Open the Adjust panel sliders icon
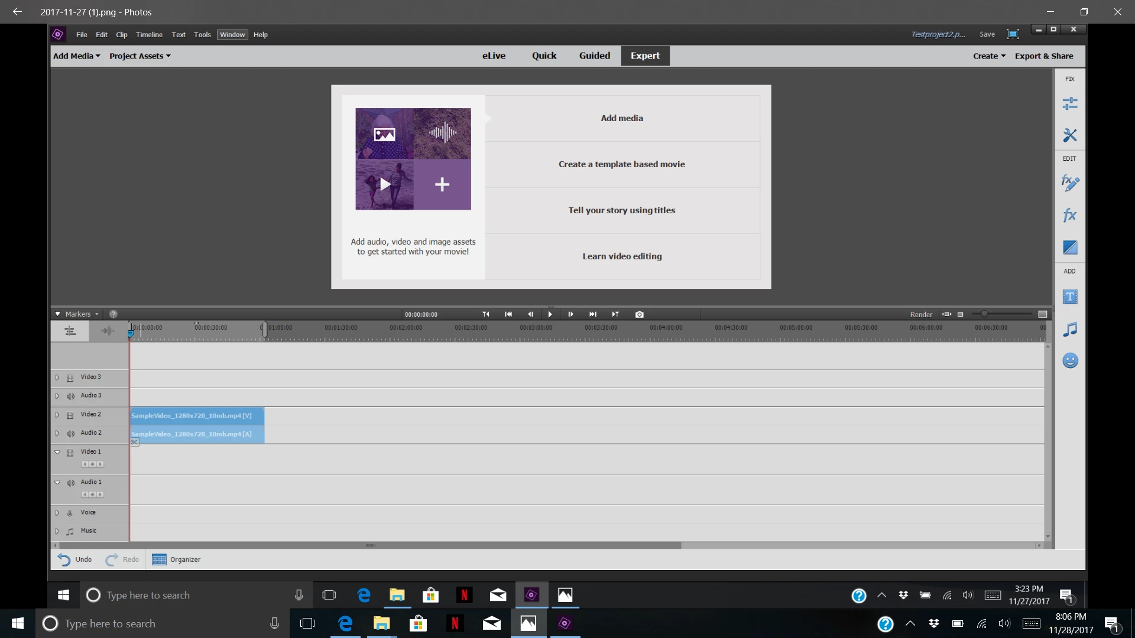1135x638 pixels. [x=1069, y=104]
